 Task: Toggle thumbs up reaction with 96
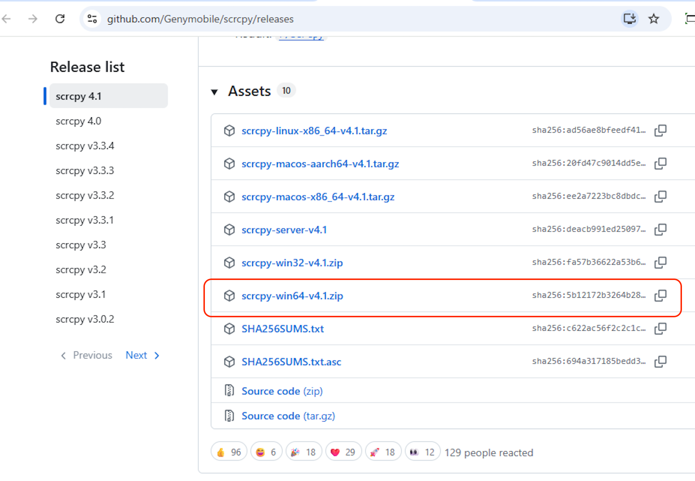(x=229, y=452)
